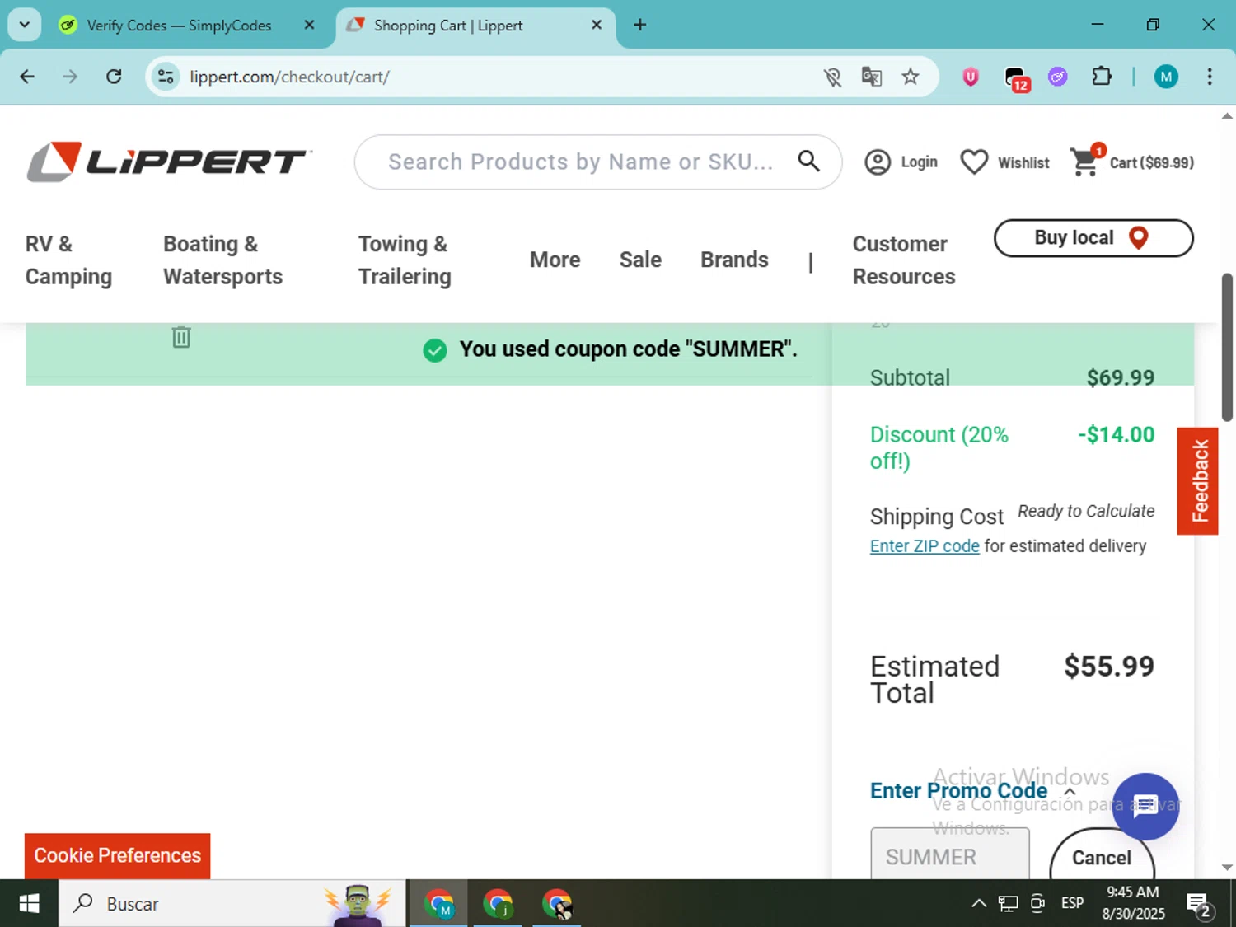
Task: Click the trash delete item icon
Action: 181,337
